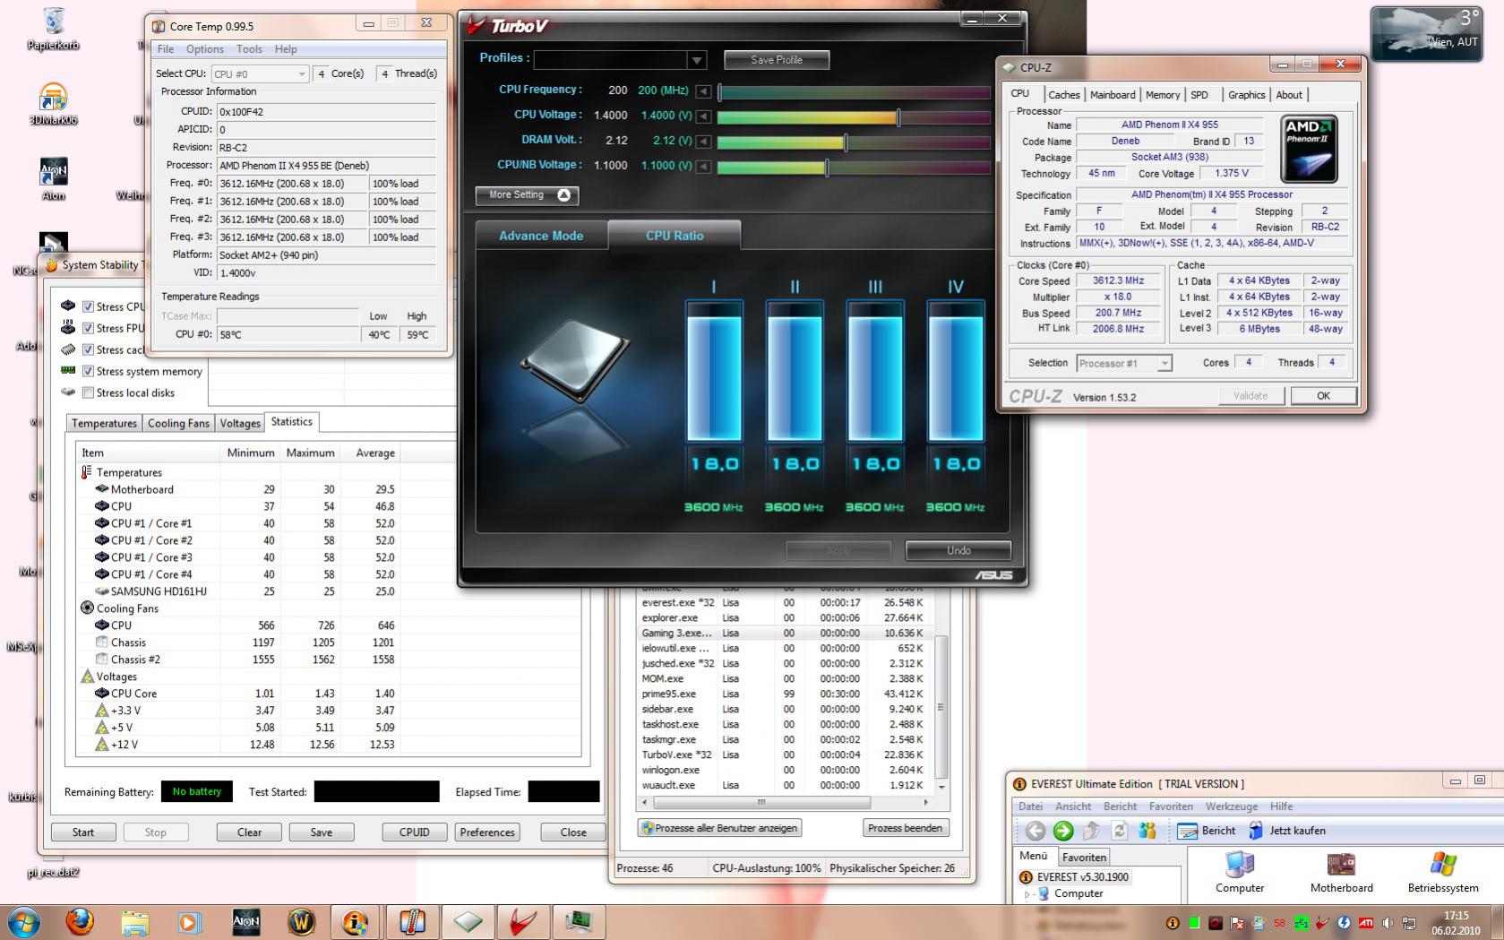Switch to TurboV red taskbar icon
Screen dimensions: 1504x940
523,922
